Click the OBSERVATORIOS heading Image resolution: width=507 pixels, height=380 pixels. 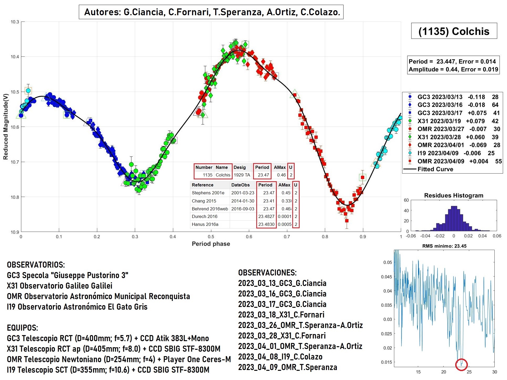36,265
